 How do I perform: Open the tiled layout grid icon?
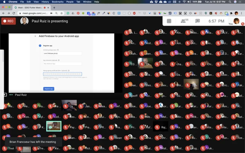click(x=169, y=21)
